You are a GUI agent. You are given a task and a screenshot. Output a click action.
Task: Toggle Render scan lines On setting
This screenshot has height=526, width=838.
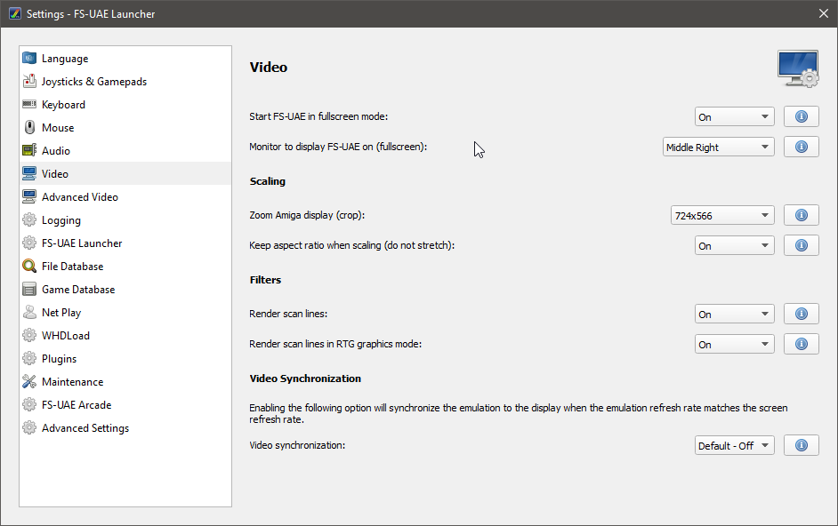pos(734,314)
